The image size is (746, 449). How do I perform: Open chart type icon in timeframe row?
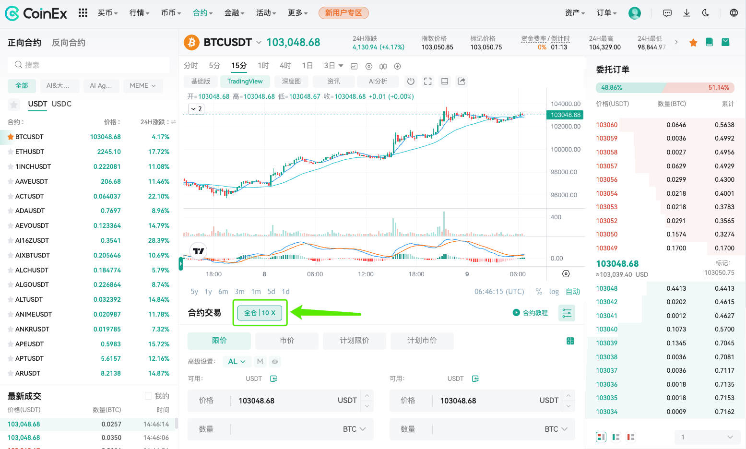(355, 66)
